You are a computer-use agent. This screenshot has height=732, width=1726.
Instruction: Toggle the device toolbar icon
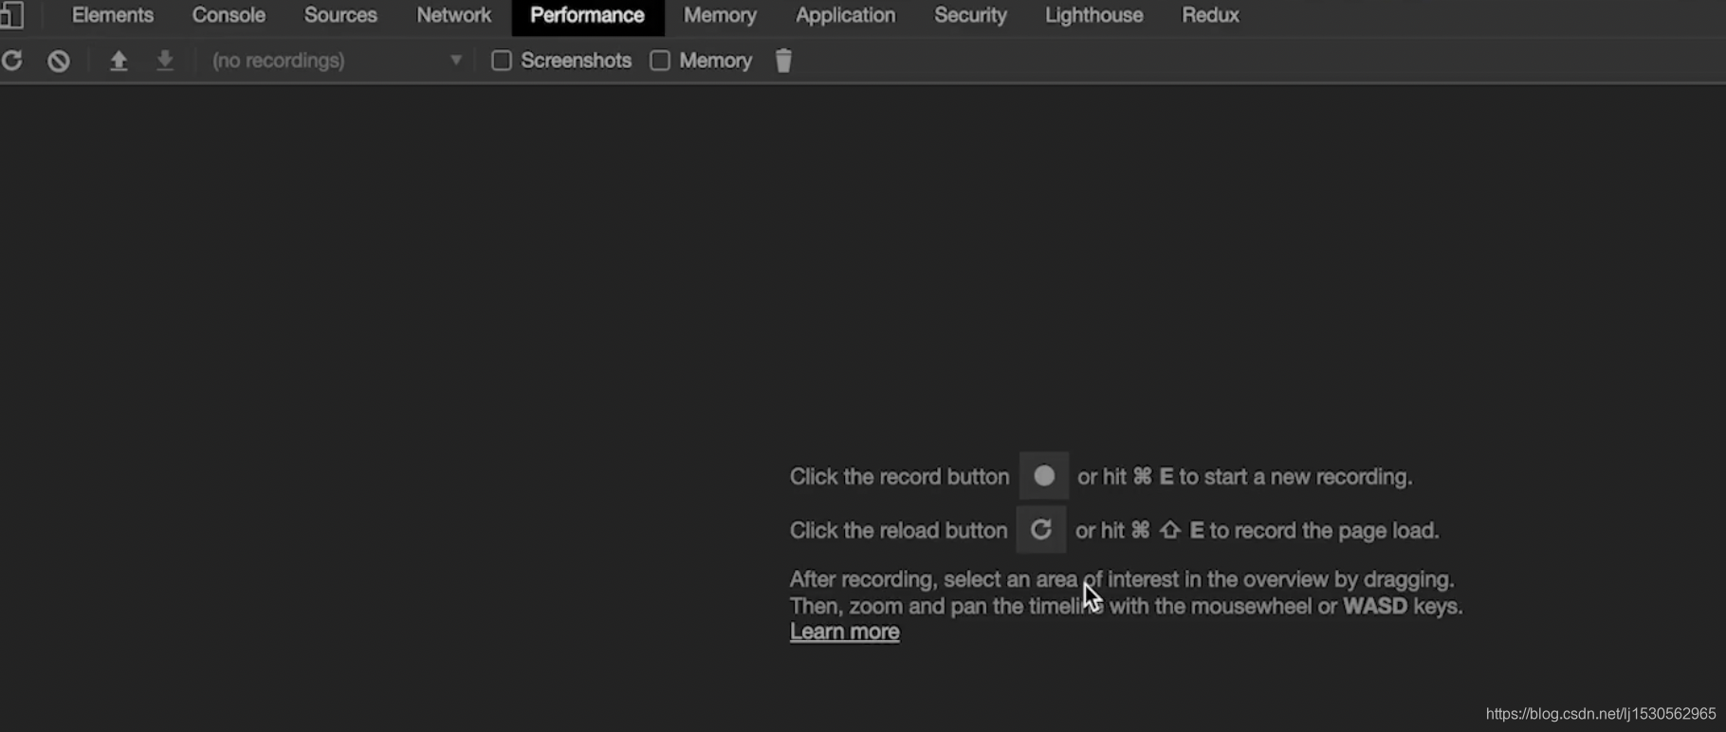[11, 15]
